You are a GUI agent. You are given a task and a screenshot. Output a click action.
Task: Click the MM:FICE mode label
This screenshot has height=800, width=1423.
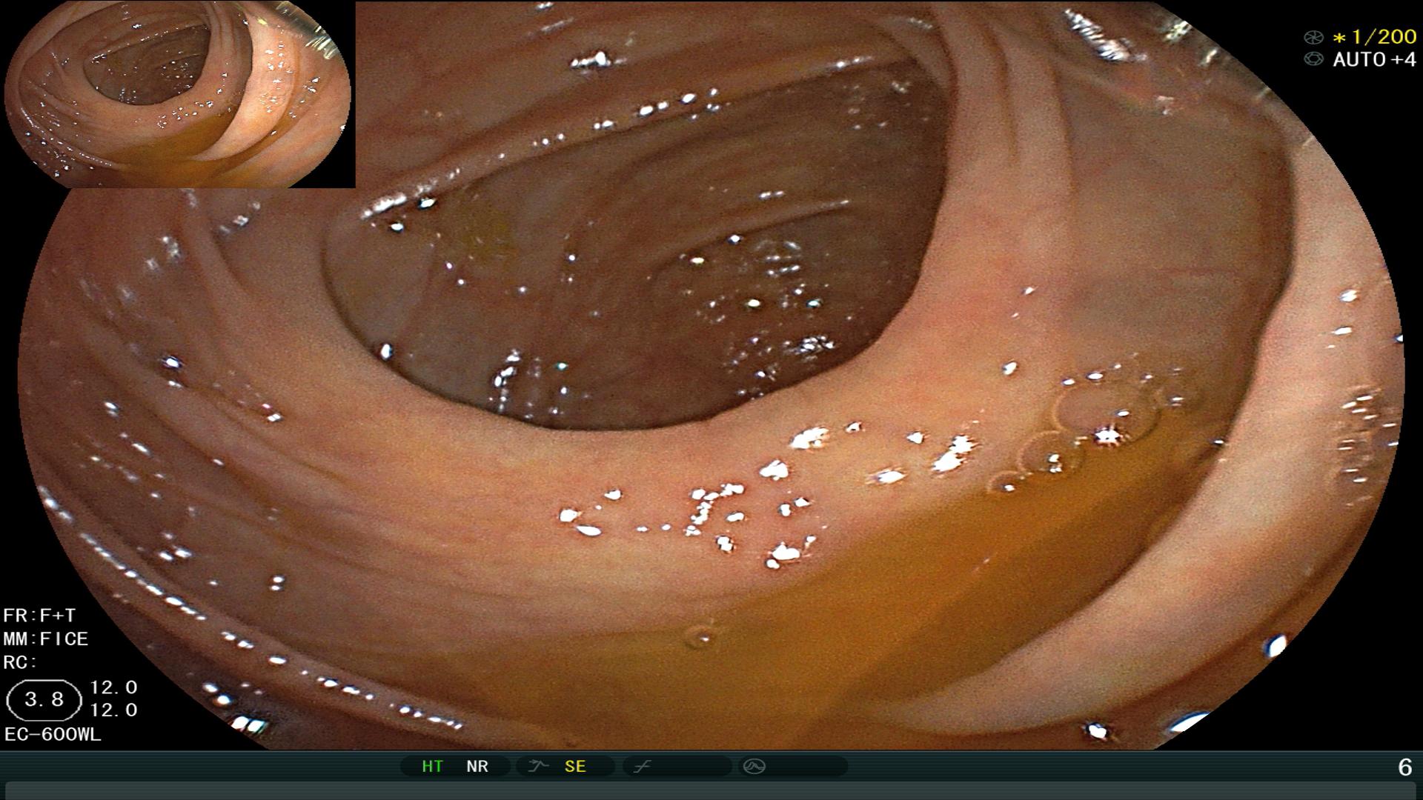(x=46, y=639)
